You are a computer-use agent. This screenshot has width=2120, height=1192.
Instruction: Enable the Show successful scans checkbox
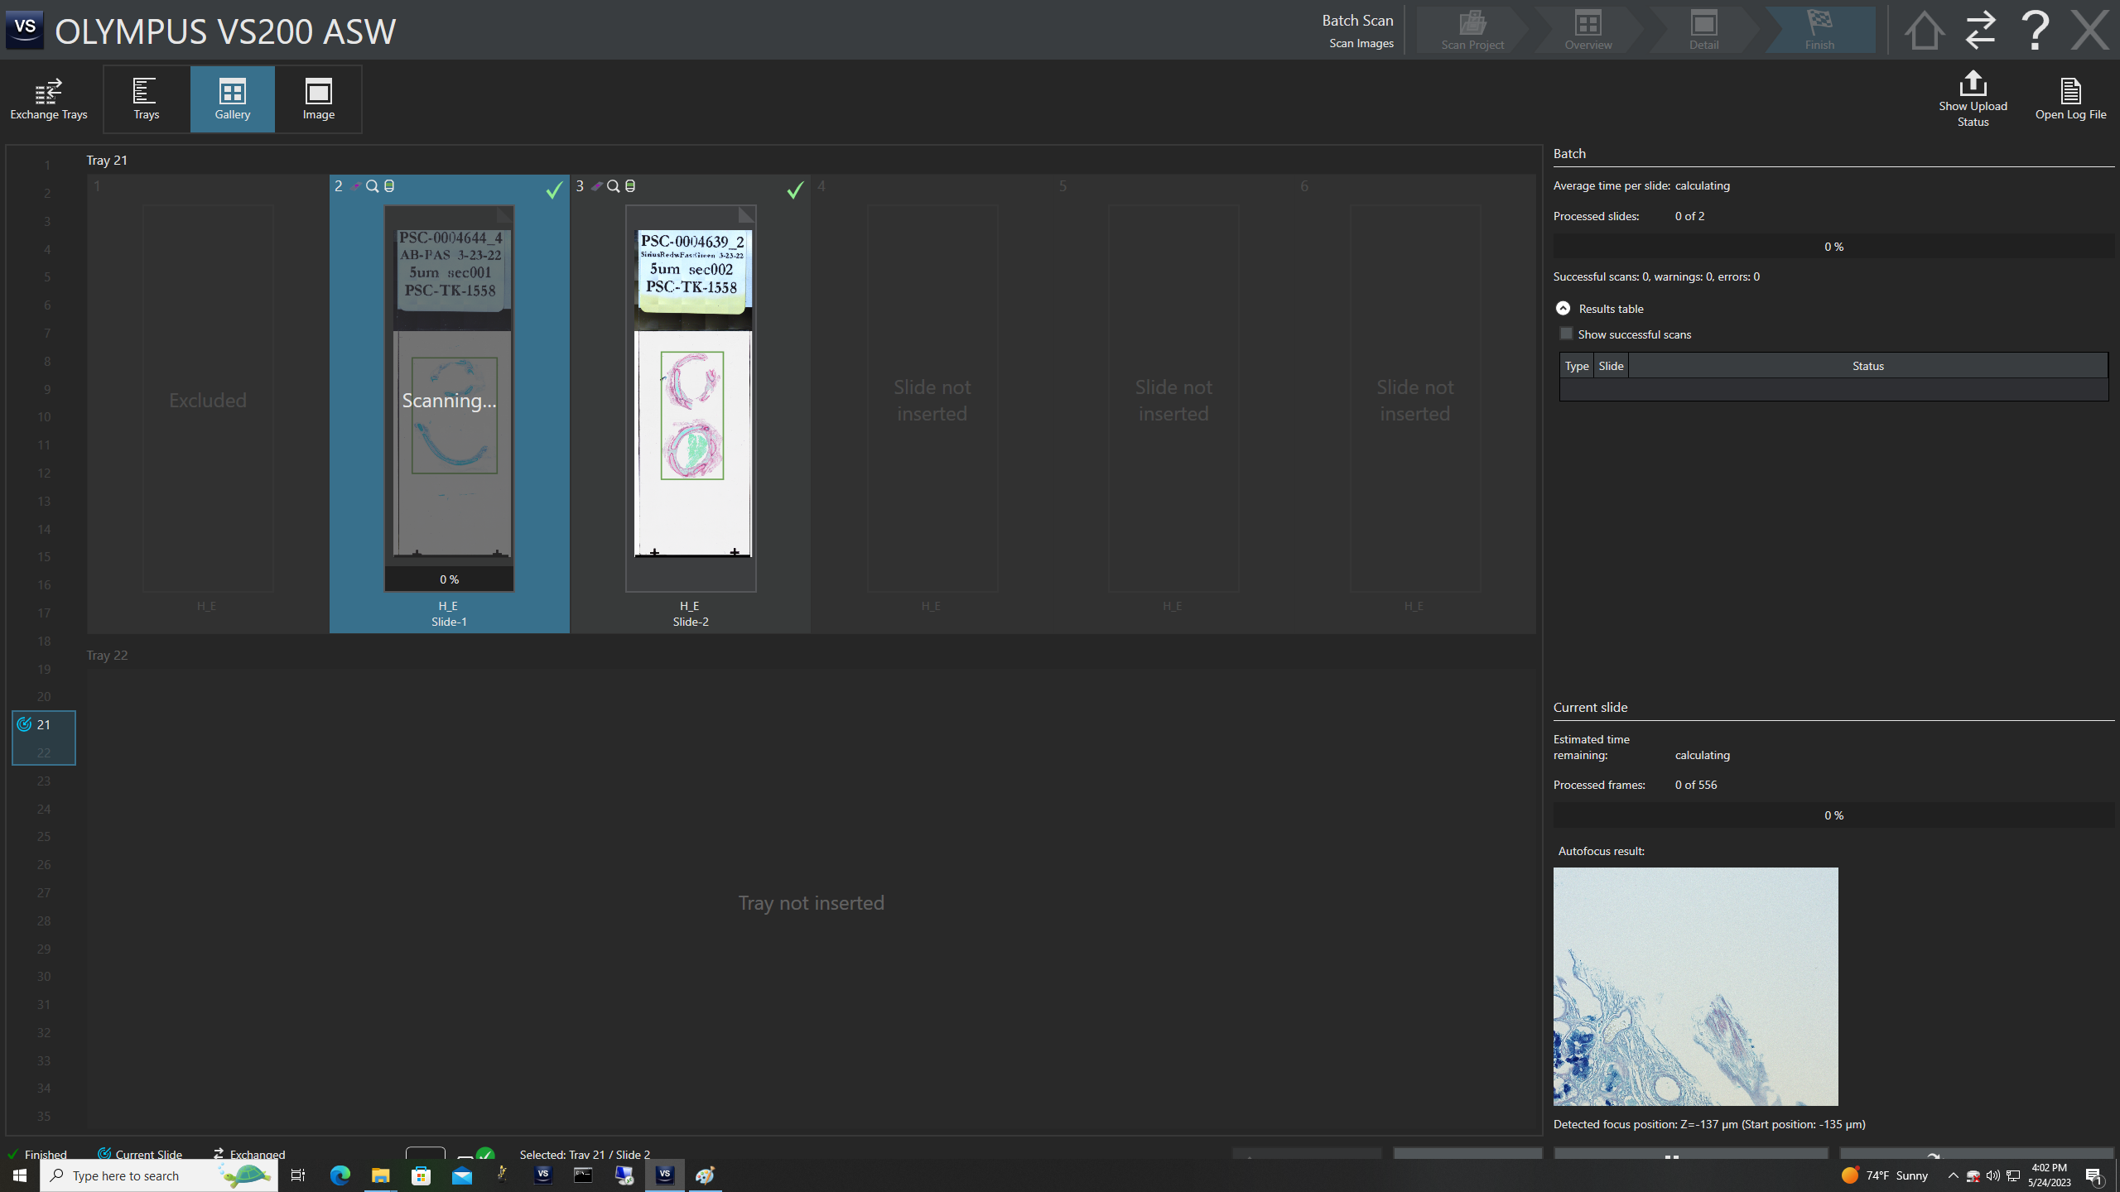tap(1565, 334)
